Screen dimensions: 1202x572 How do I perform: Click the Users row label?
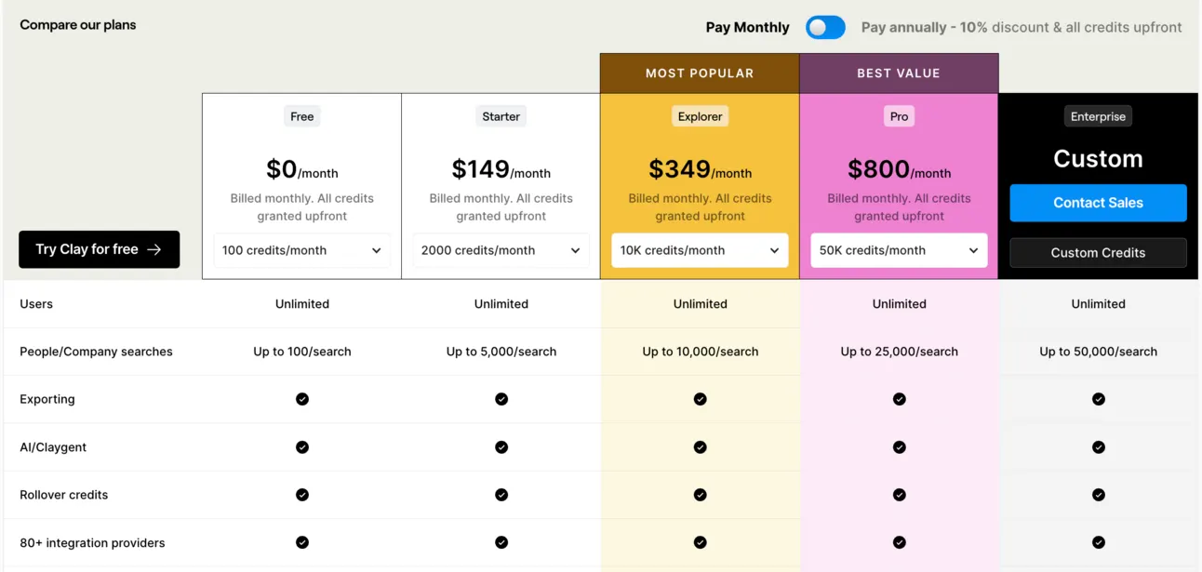(36, 304)
